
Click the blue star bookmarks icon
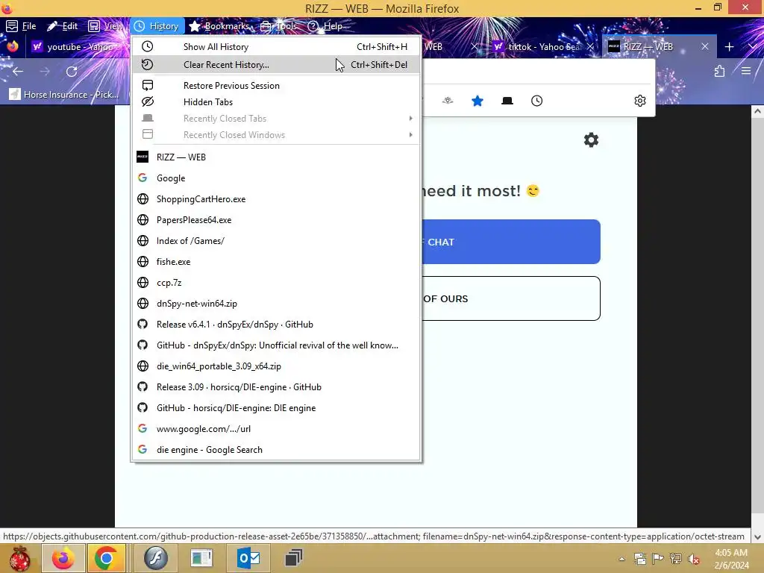coord(477,101)
